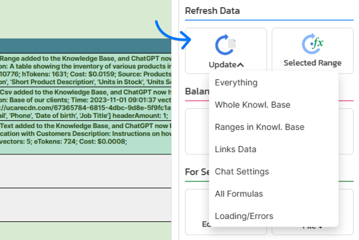Select All Formulas menu entry

(x=239, y=194)
